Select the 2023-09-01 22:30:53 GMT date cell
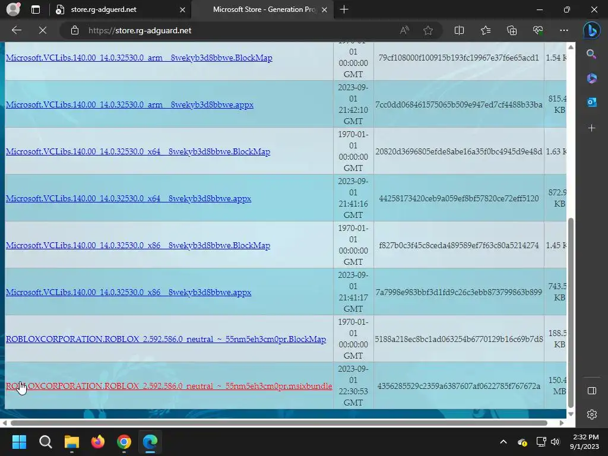 click(353, 386)
